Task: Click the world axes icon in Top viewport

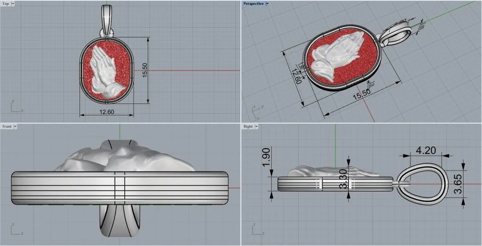Action: click(x=17, y=106)
